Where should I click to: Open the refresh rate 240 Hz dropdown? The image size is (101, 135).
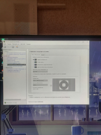pyautogui.click(x=40, y=85)
